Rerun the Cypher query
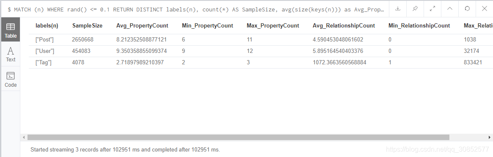493x157 pixels. [x=467, y=8]
